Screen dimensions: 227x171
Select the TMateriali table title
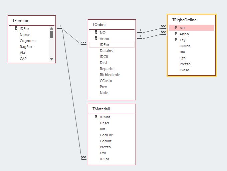coord(101,109)
